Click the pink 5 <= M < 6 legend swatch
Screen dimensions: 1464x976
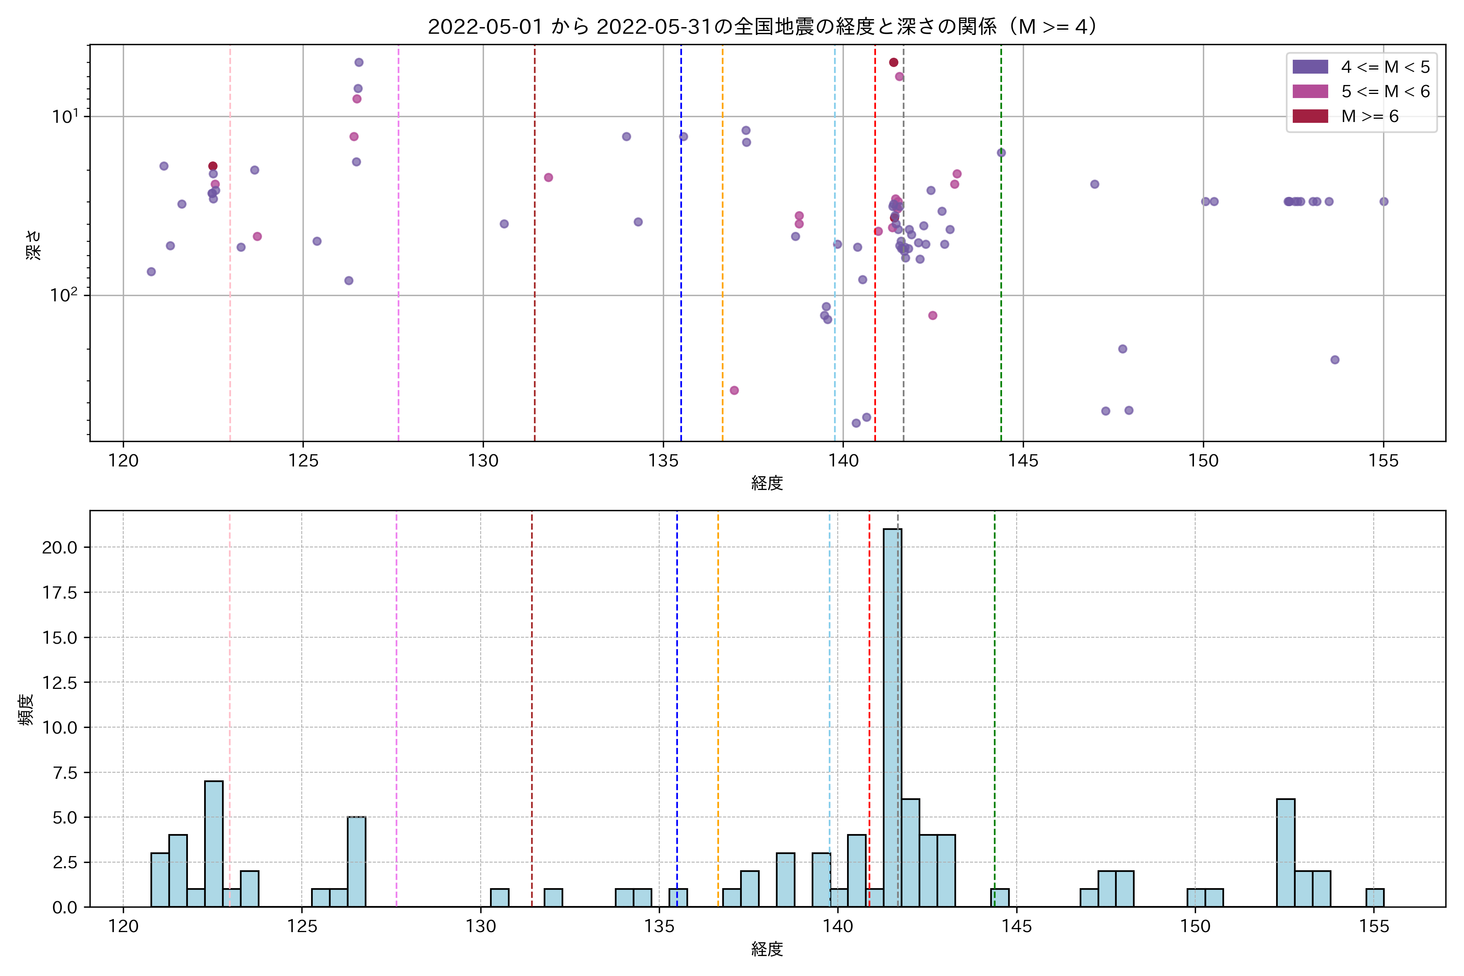[x=1309, y=91]
